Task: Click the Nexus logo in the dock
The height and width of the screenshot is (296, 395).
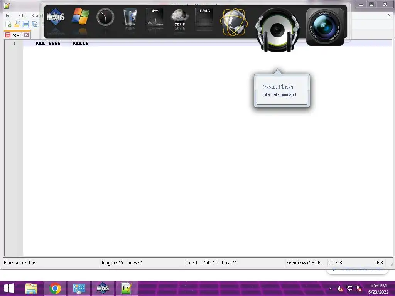Action: (x=56, y=17)
